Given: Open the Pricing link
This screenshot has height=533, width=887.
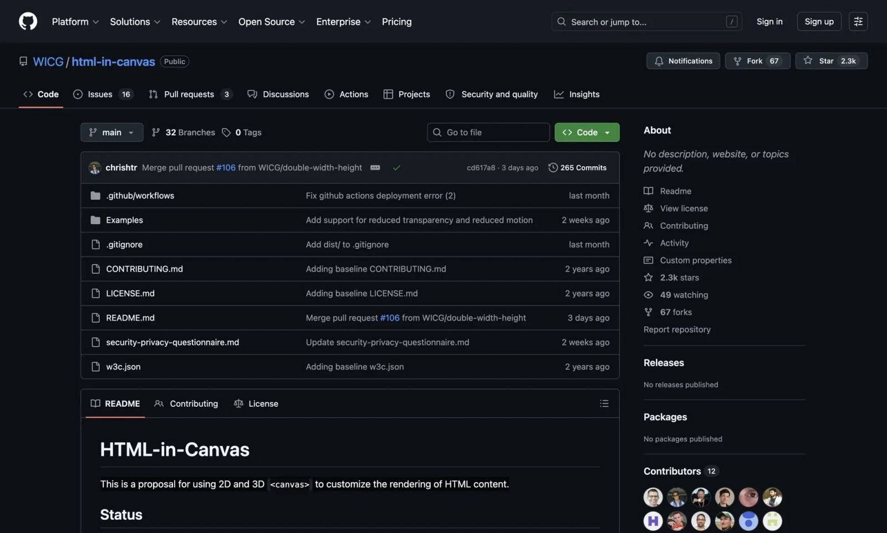Looking at the screenshot, I should click(x=397, y=22).
